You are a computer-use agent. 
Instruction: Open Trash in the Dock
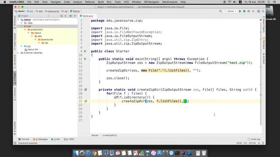(x=204, y=153)
